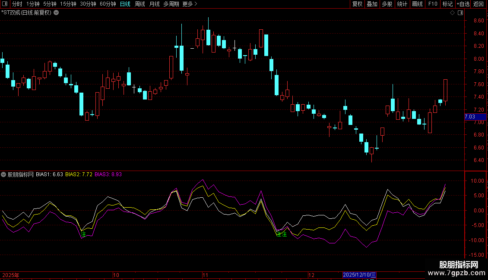The height and width of the screenshot is (280, 488).
Task: Open the F10 company info
Action: (x=433, y=4)
